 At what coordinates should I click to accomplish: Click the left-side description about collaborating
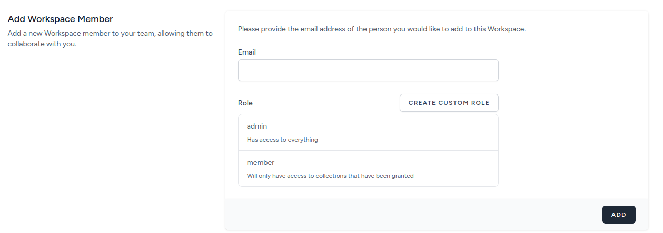tap(110, 39)
